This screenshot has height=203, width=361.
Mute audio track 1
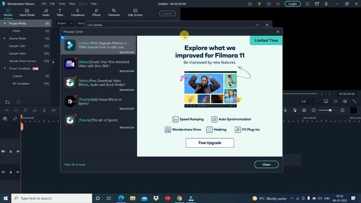(18, 172)
